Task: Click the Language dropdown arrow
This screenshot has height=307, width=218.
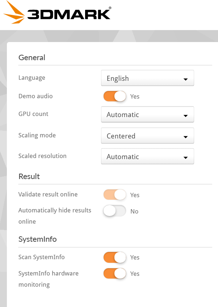Action: pos(185,79)
